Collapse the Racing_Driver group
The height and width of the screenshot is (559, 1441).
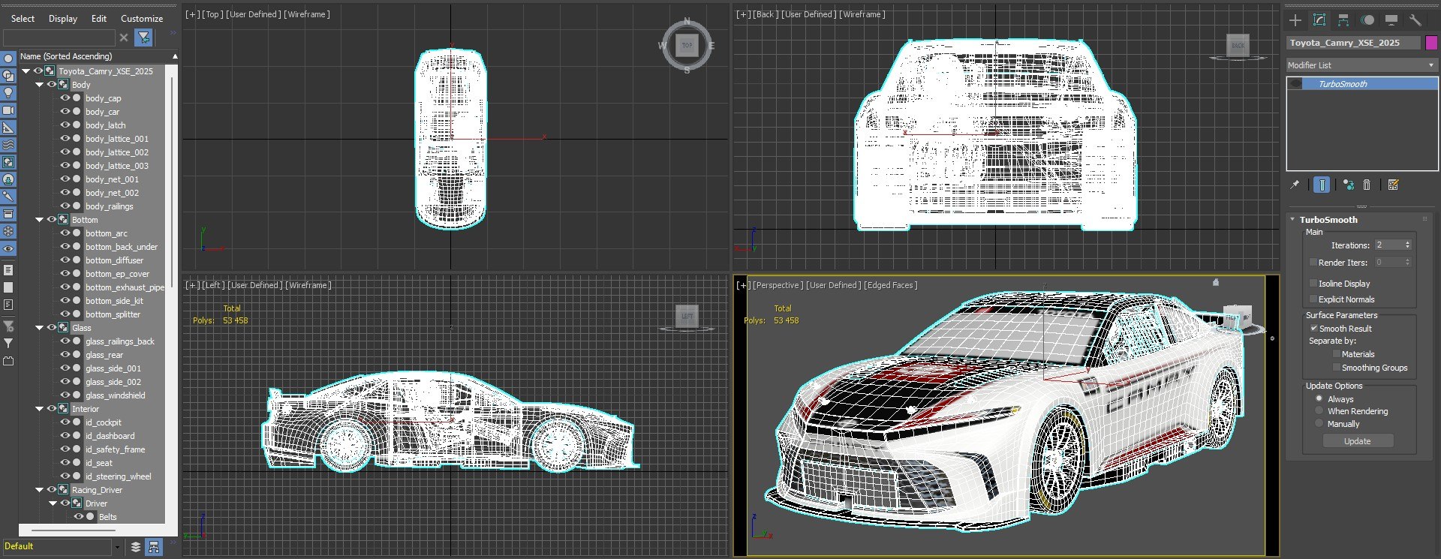[x=40, y=490]
